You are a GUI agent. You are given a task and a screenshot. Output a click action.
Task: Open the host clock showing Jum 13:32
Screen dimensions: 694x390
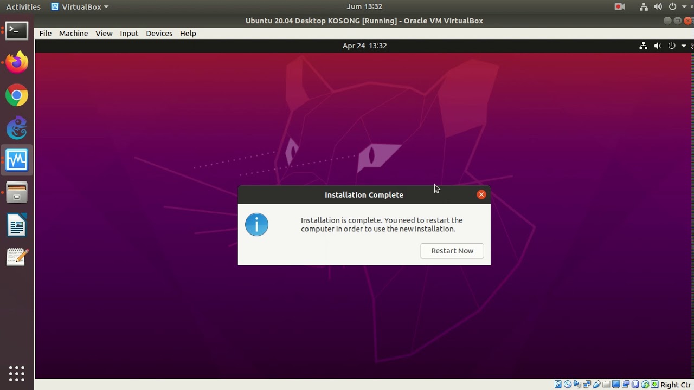tap(364, 6)
